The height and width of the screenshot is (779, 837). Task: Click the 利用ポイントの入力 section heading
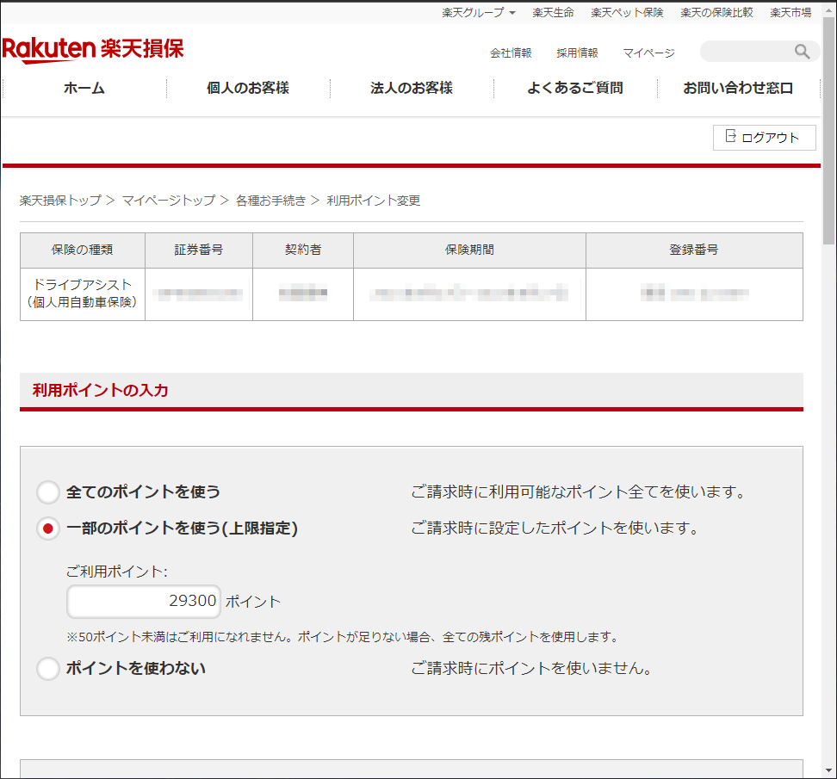pos(101,391)
